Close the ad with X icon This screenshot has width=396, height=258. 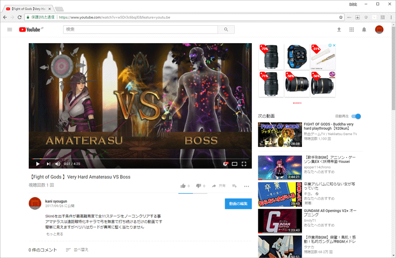pyautogui.click(x=334, y=46)
